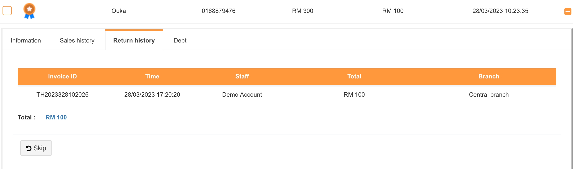Switch to the Sales history tab

click(77, 40)
